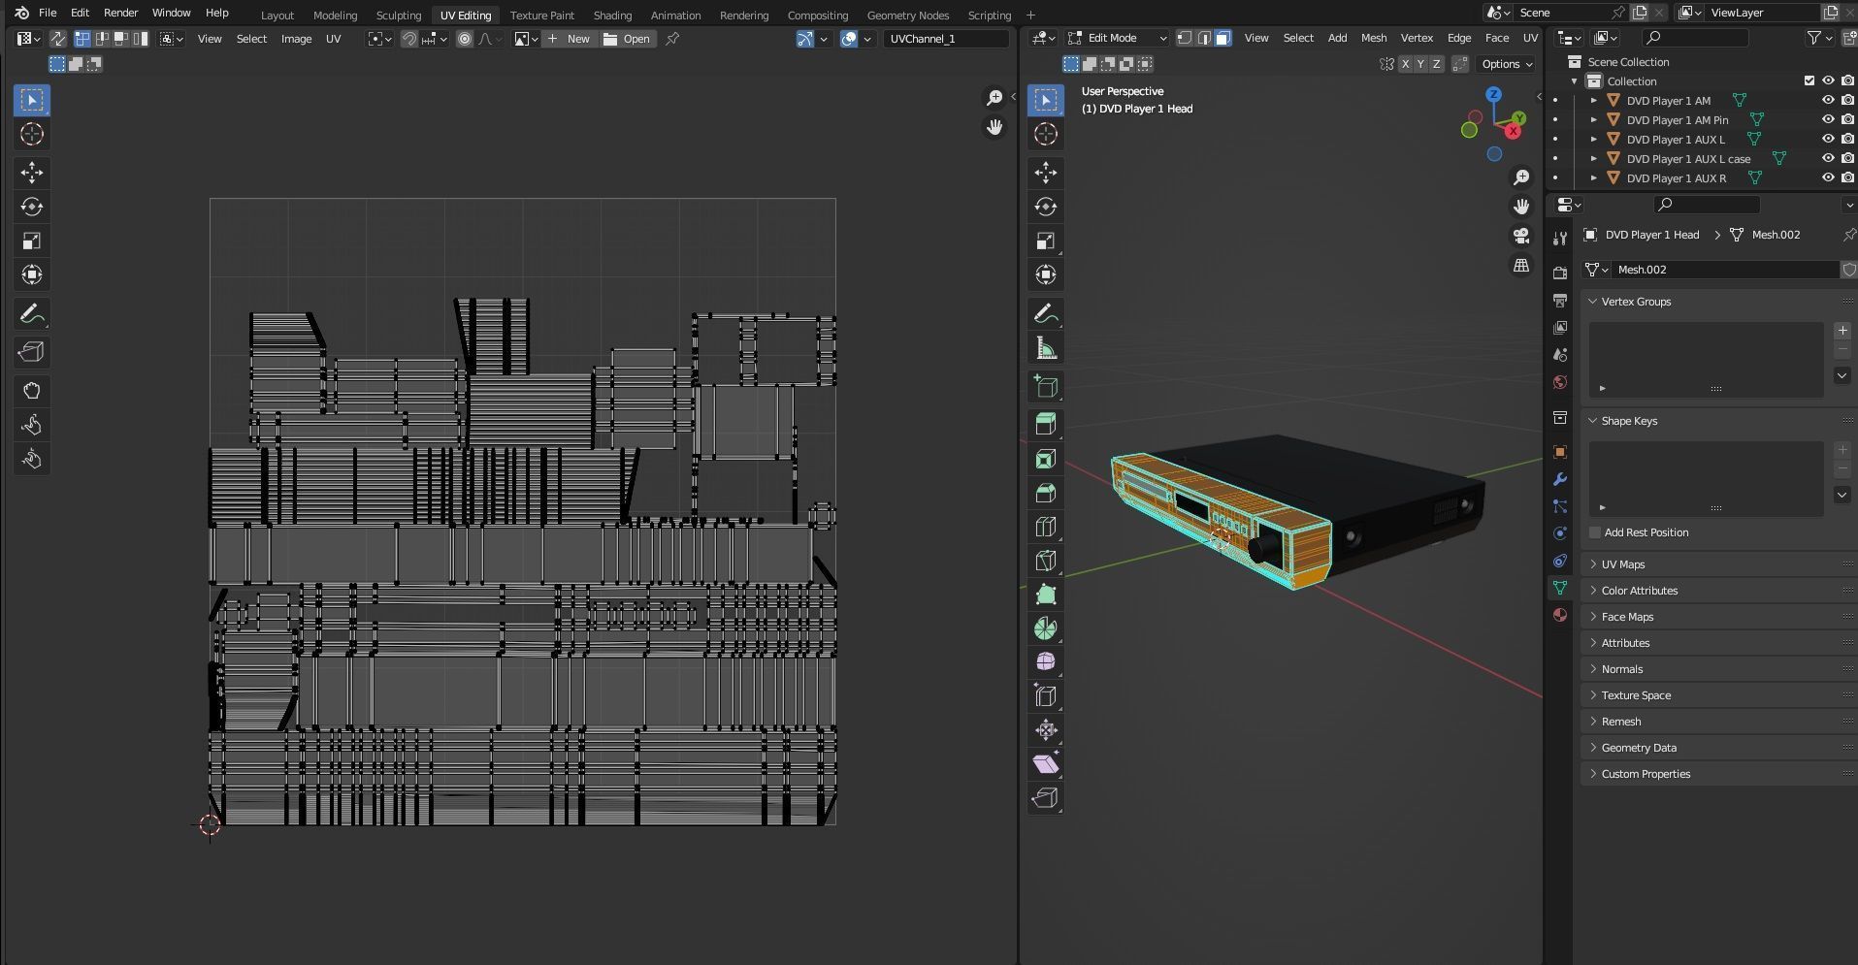Screen dimensions: 1858x965
Task: Toggle viewport visibility of DVD Player 1 AM Pin
Action: coord(1828,119)
